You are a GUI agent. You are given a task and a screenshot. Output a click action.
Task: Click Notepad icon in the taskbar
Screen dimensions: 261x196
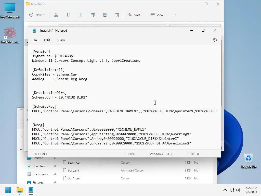click(31, 190)
